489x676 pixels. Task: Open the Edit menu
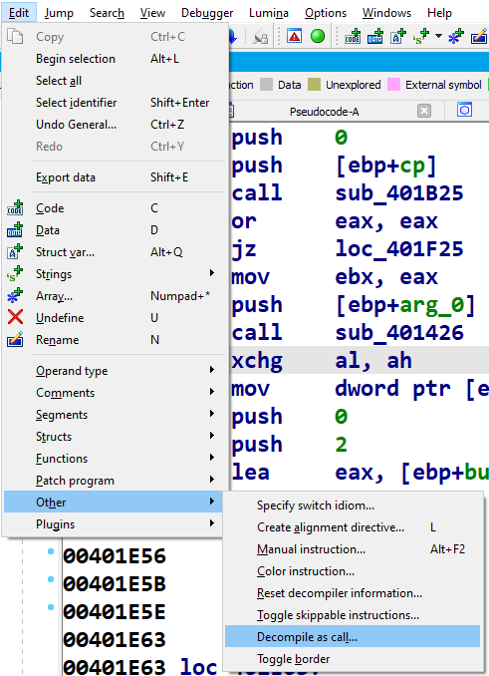coord(19,13)
